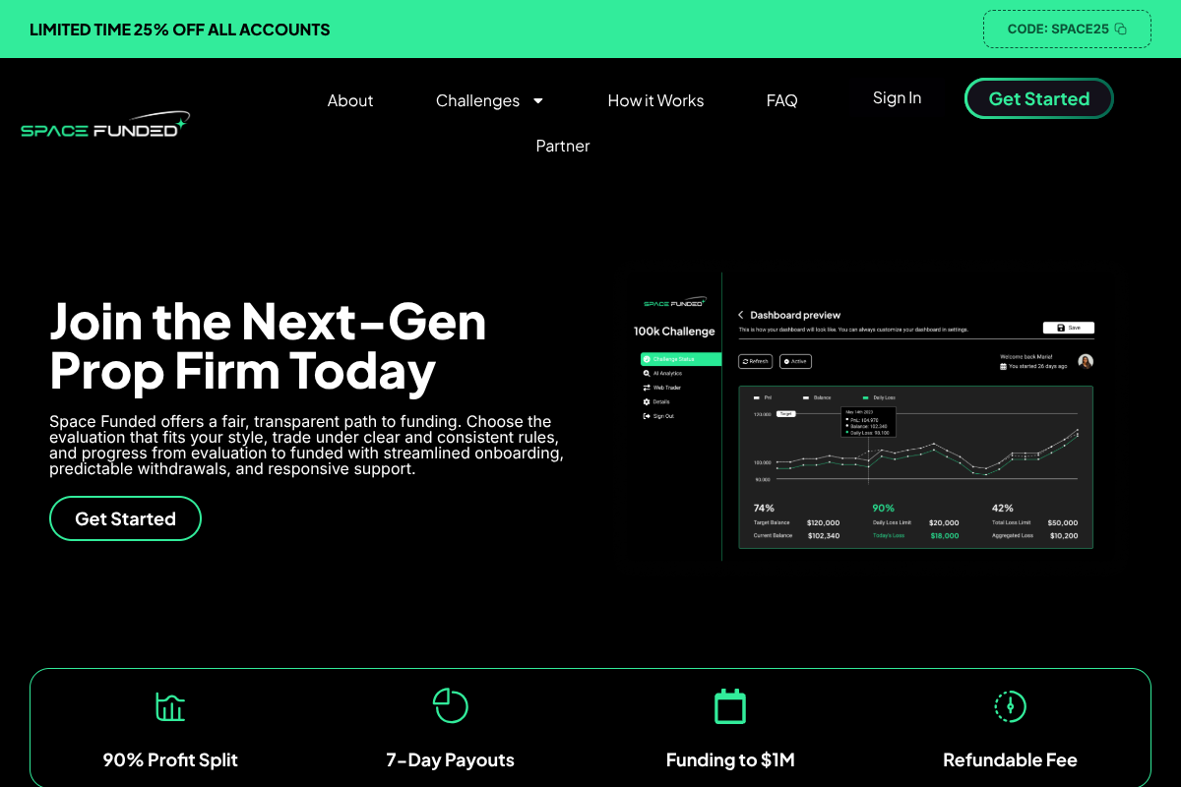
Task: Click AI Analytics magnifier icon in dashboard preview
Action: pos(647,374)
